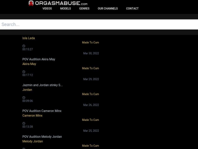Viewport: 198px width, 149px height.
Task: Click the duration 00:13:38
Action: pos(27,127)
